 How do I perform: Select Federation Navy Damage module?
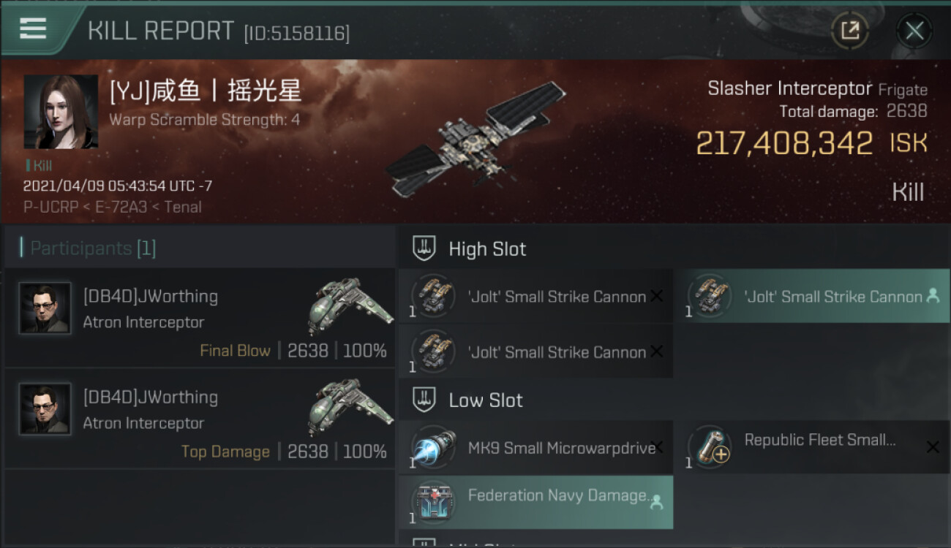tap(536, 502)
